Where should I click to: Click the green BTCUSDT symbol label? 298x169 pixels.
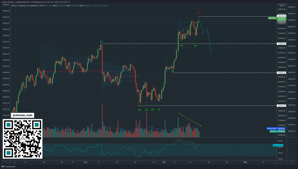pyautogui.click(x=273, y=18)
